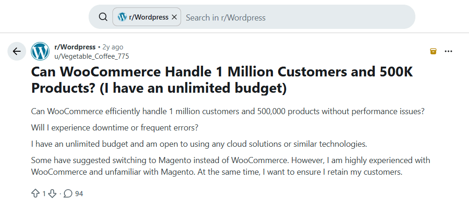Remove the r/Wordpress search filter chip
This screenshot has height=205, width=469.
pos(175,17)
